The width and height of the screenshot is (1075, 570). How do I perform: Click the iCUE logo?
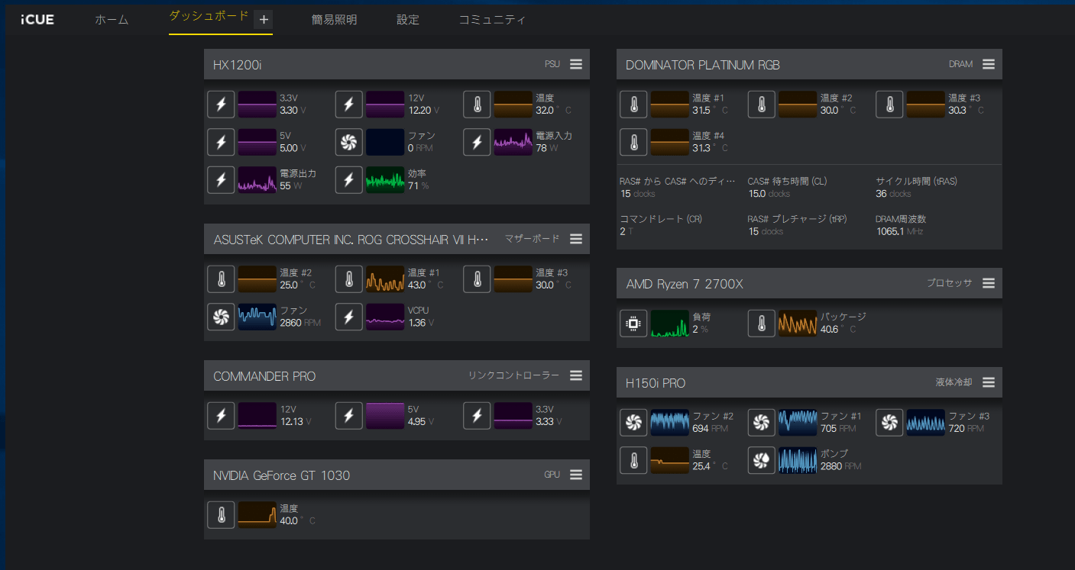click(x=37, y=20)
